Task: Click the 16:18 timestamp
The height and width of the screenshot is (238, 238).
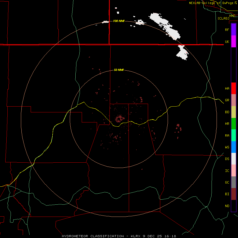Action: pyautogui.click(x=170, y=236)
